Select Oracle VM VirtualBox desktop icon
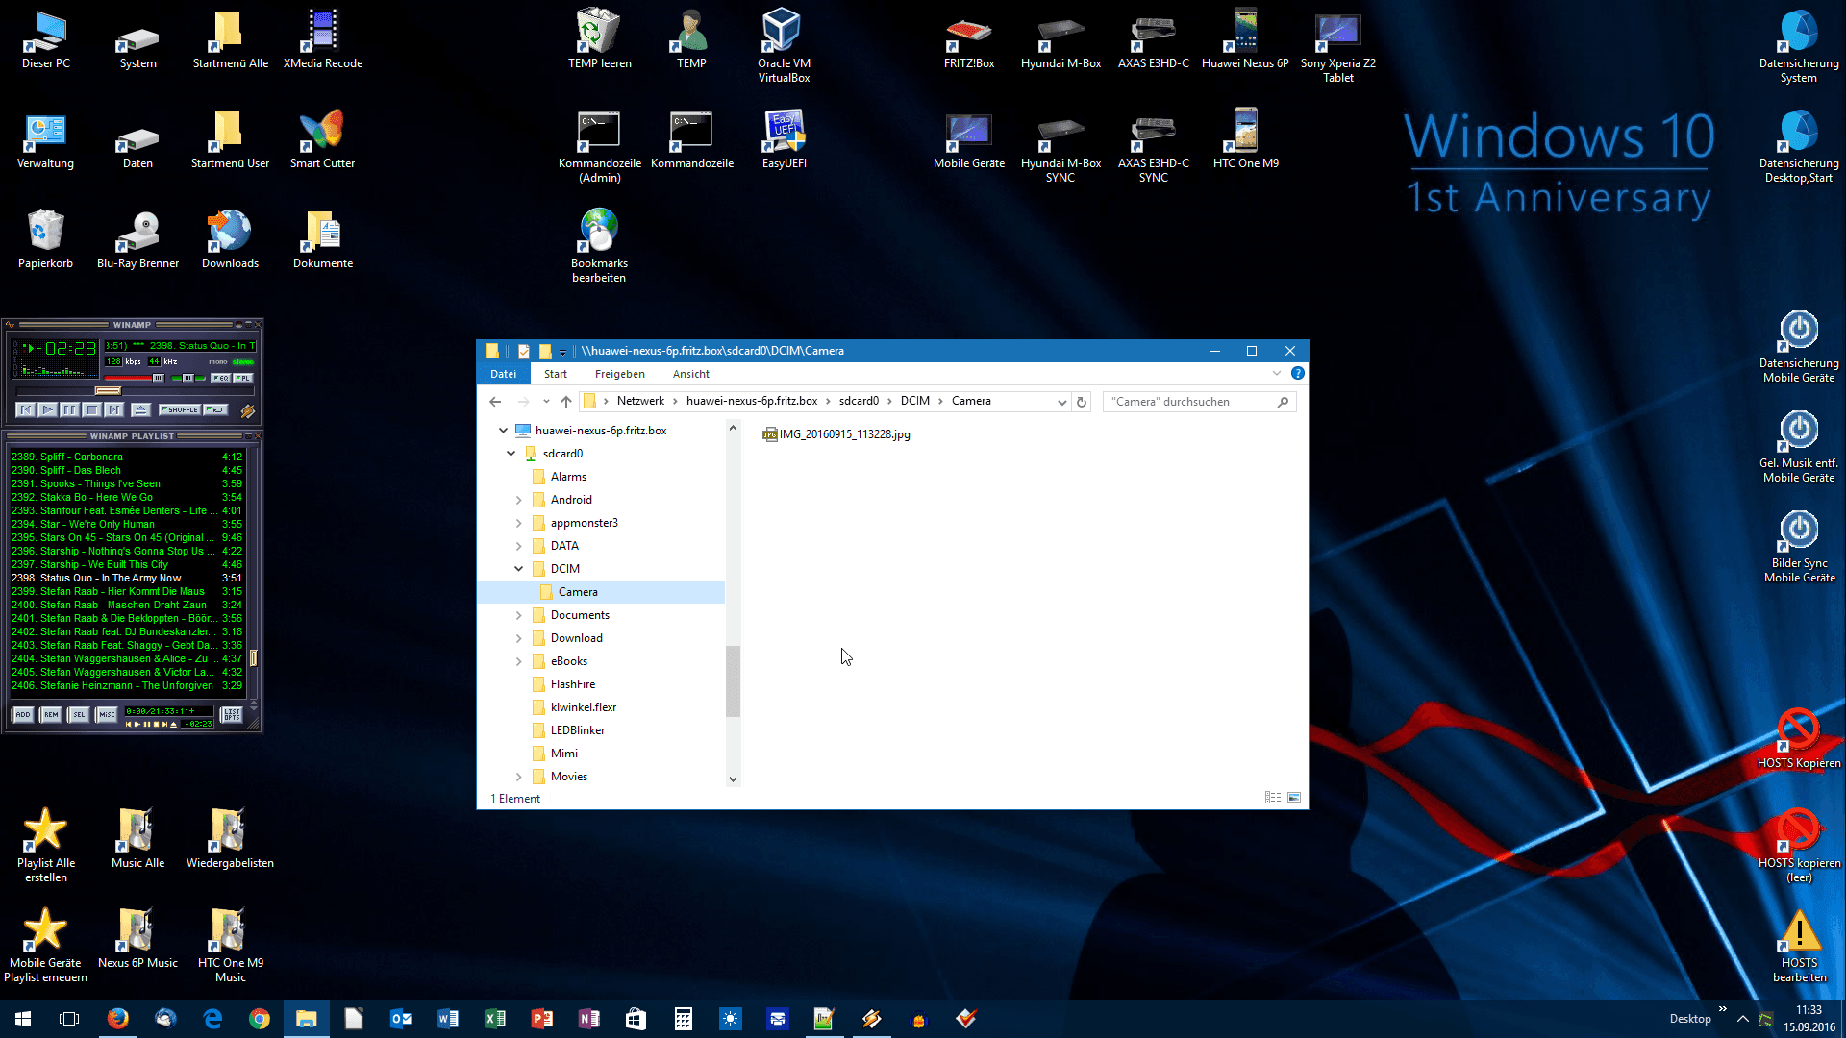 tap(784, 46)
